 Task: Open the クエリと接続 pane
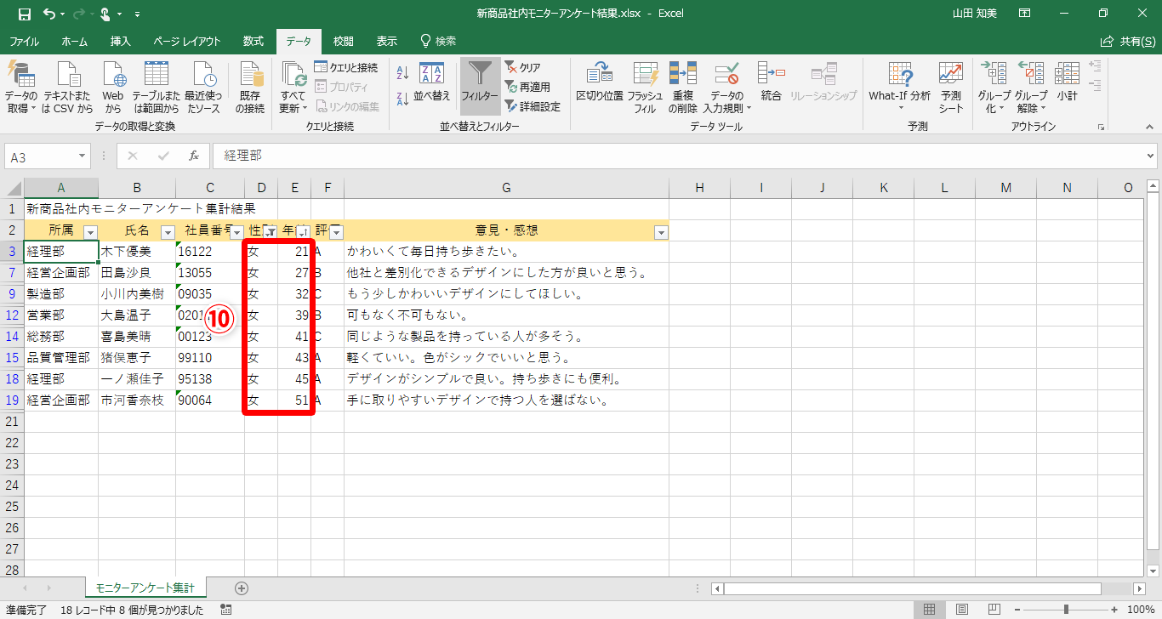(x=346, y=67)
